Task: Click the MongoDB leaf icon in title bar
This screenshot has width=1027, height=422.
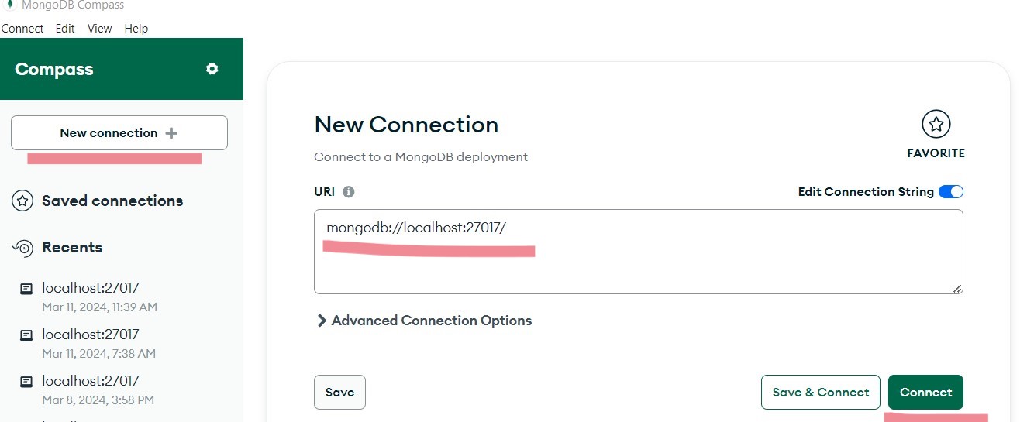Action: click(9, 5)
